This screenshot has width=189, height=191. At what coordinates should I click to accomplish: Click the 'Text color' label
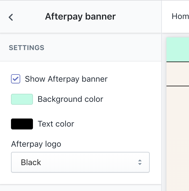[x=56, y=124]
